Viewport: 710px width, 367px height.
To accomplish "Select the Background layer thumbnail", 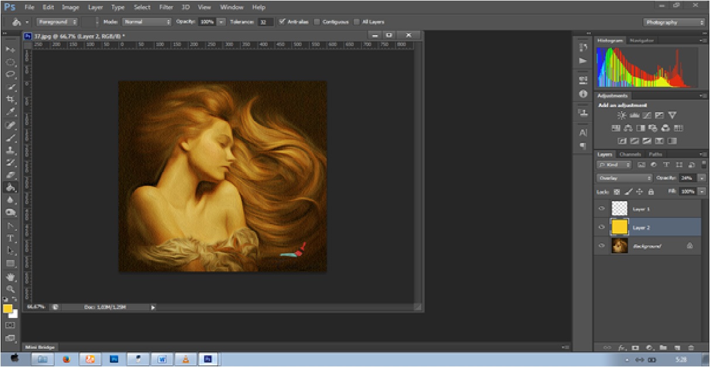I will point(619,246).
